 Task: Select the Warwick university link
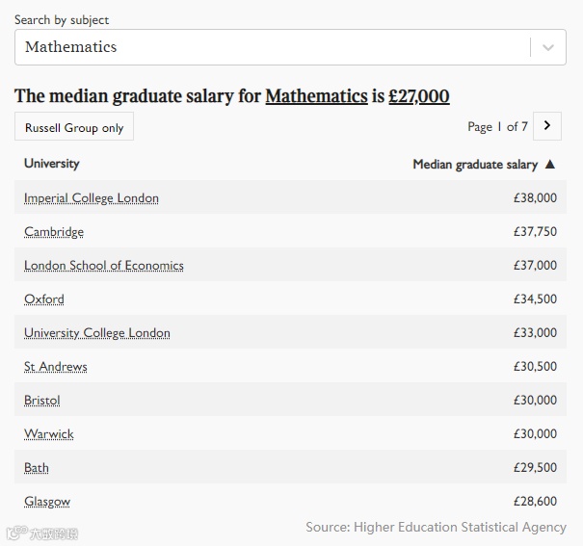click(49, 434)
